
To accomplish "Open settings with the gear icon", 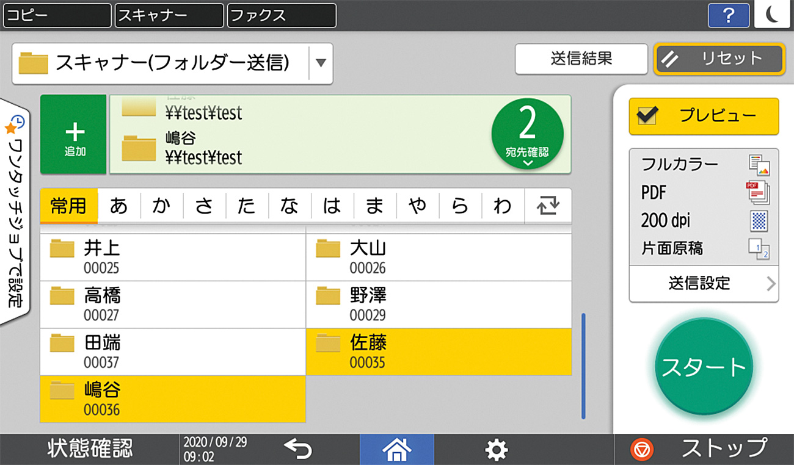I will (x=495, y=450).
